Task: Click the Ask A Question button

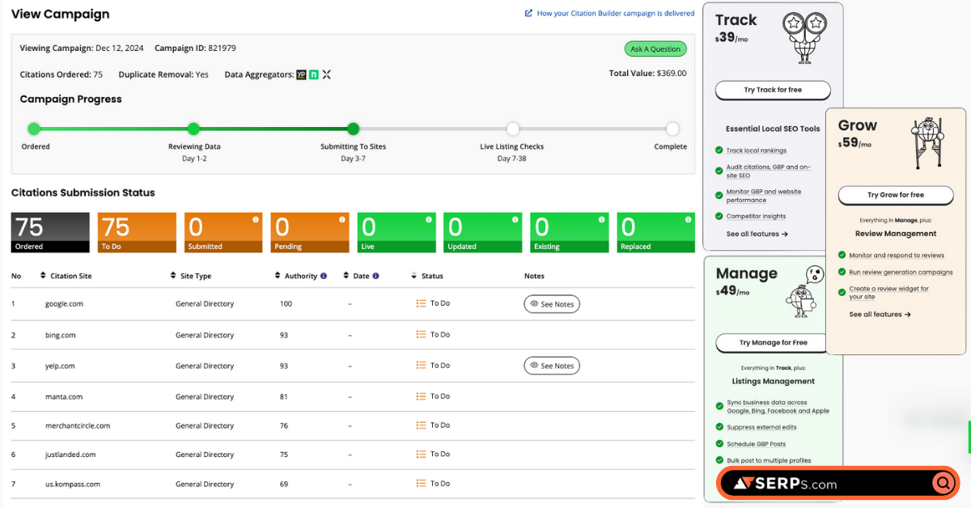Action: click(655, 49)
